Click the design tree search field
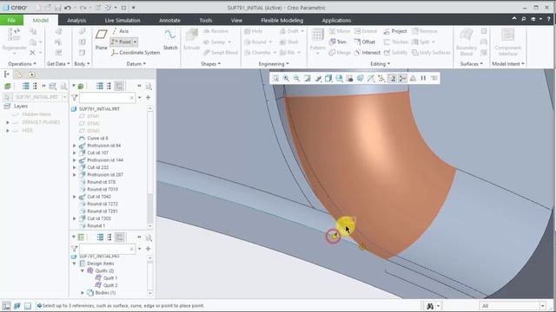This screenshot has width=556, height=312. pyautogui.click(x=107, y=249)
